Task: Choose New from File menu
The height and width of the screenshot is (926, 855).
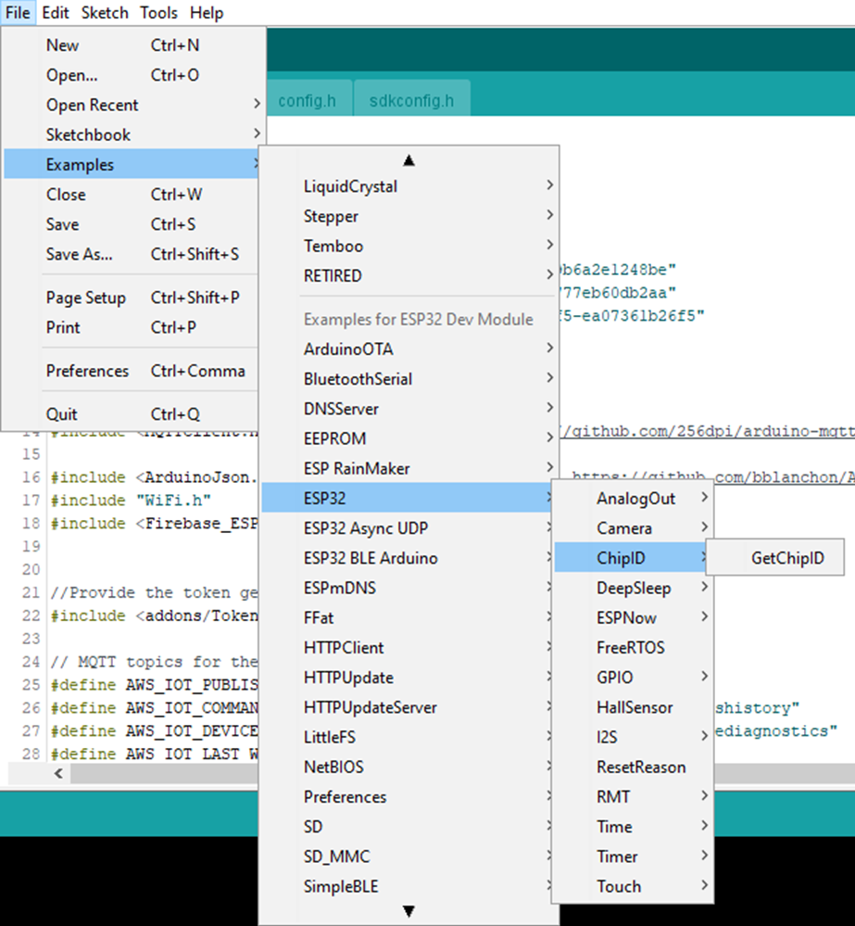Action: 132,45
